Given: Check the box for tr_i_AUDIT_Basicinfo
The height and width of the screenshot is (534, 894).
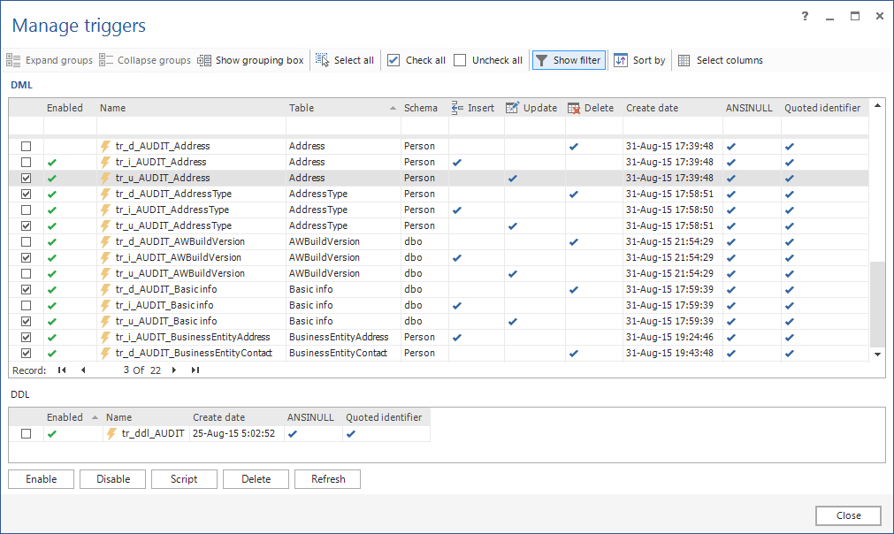Looking at the screenshot, I should (27, 306).
